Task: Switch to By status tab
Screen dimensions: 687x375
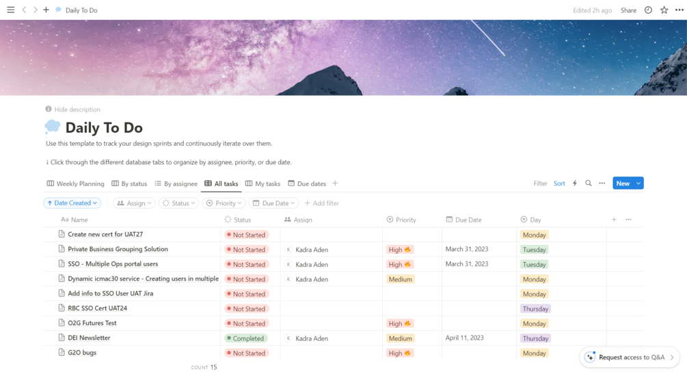Action: (x=129, y=184)
